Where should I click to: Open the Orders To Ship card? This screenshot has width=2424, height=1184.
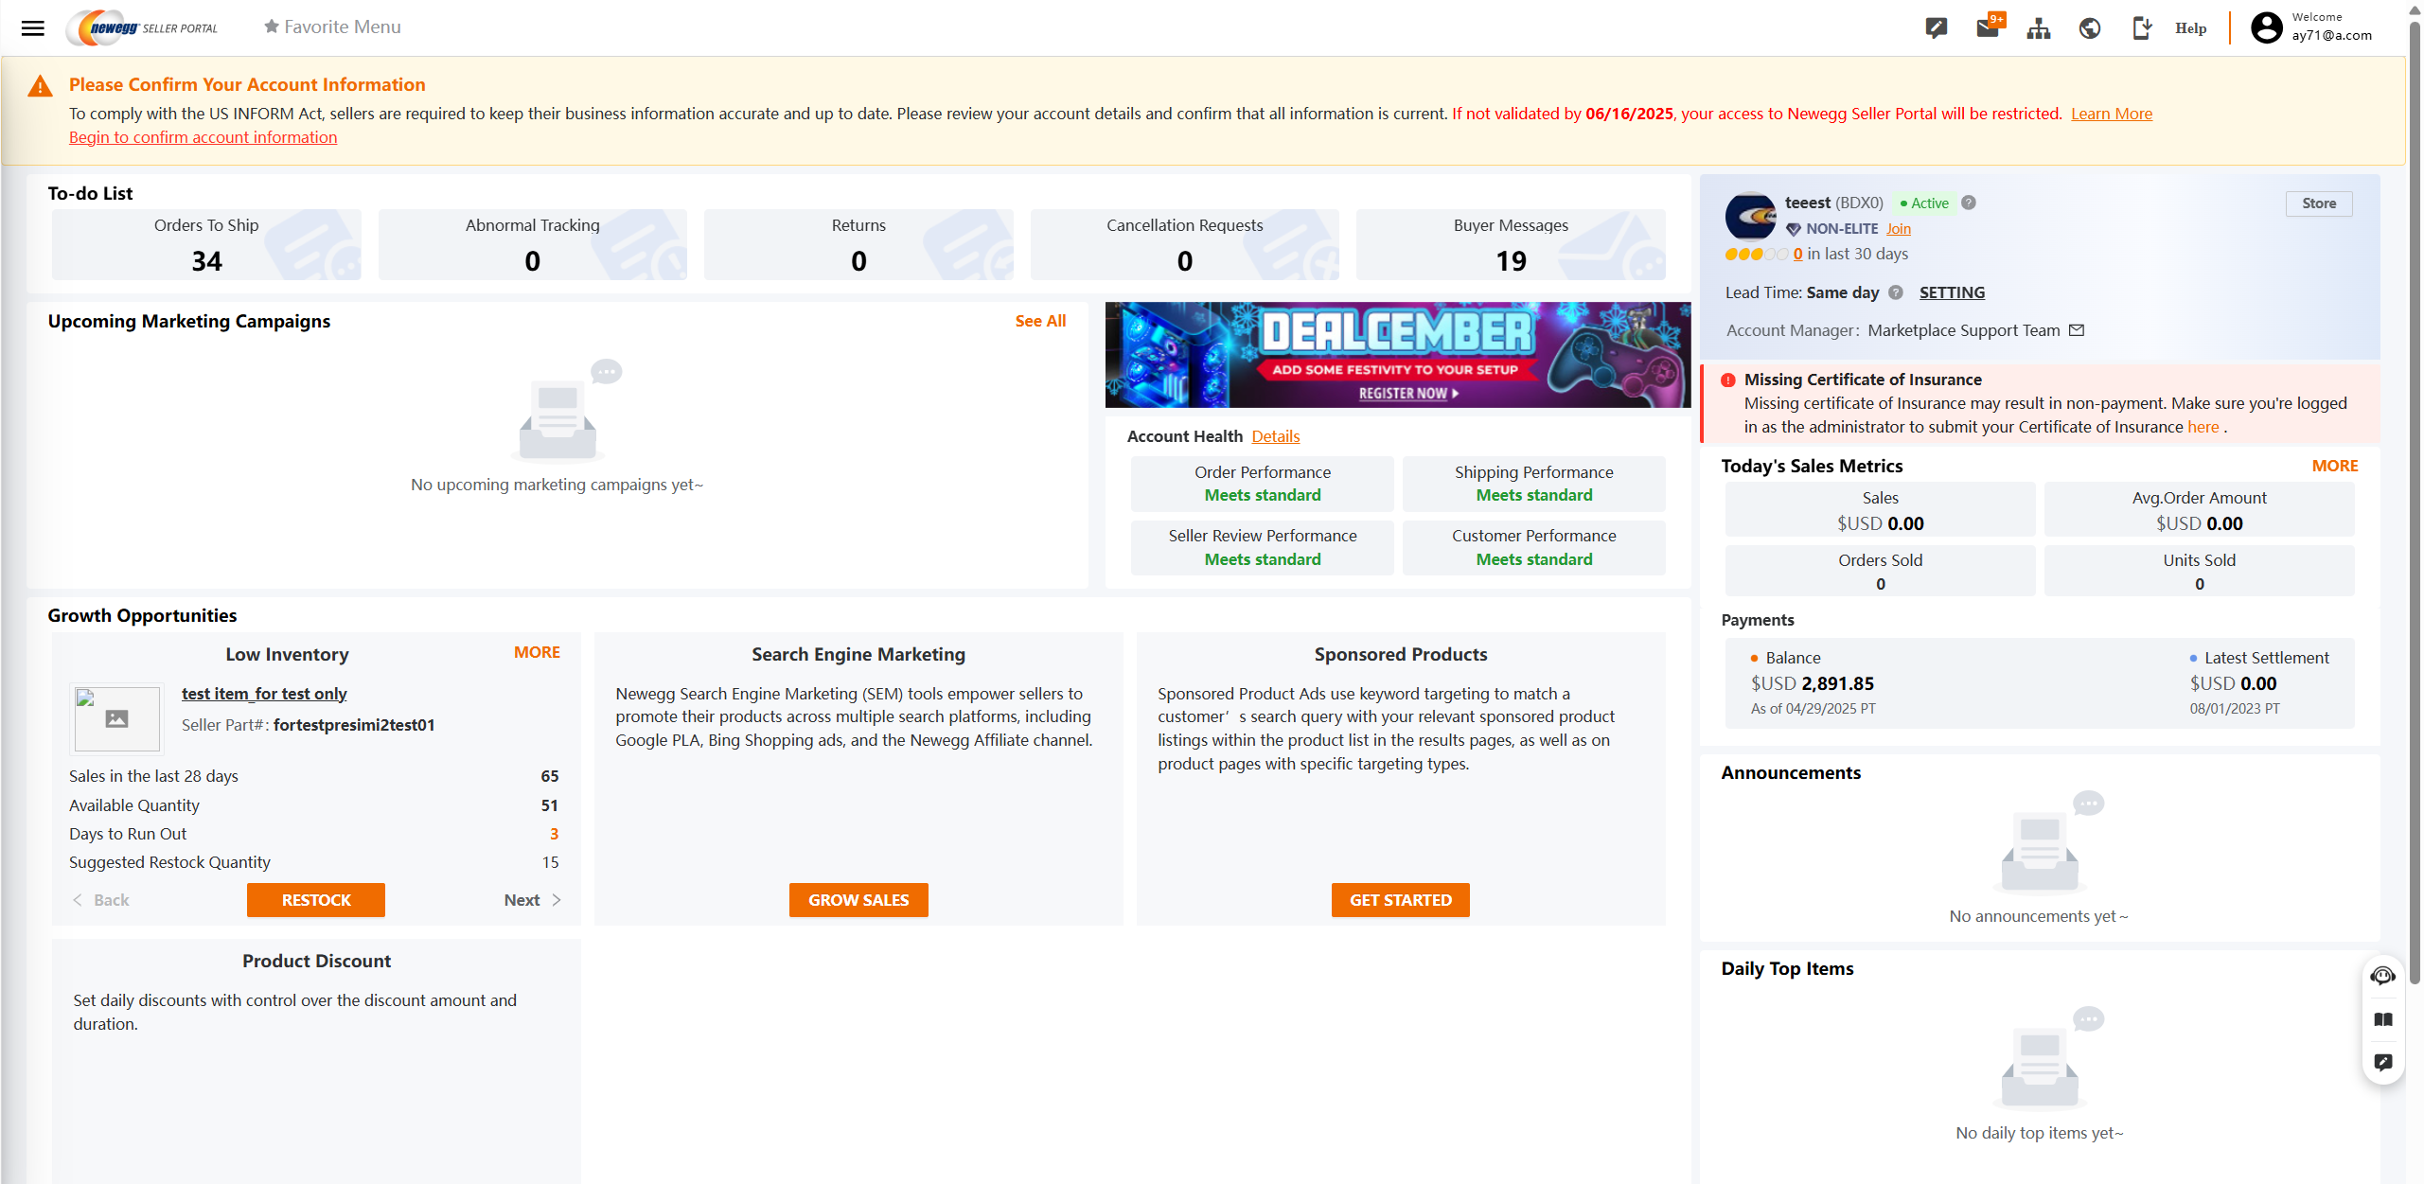point(206,244)
